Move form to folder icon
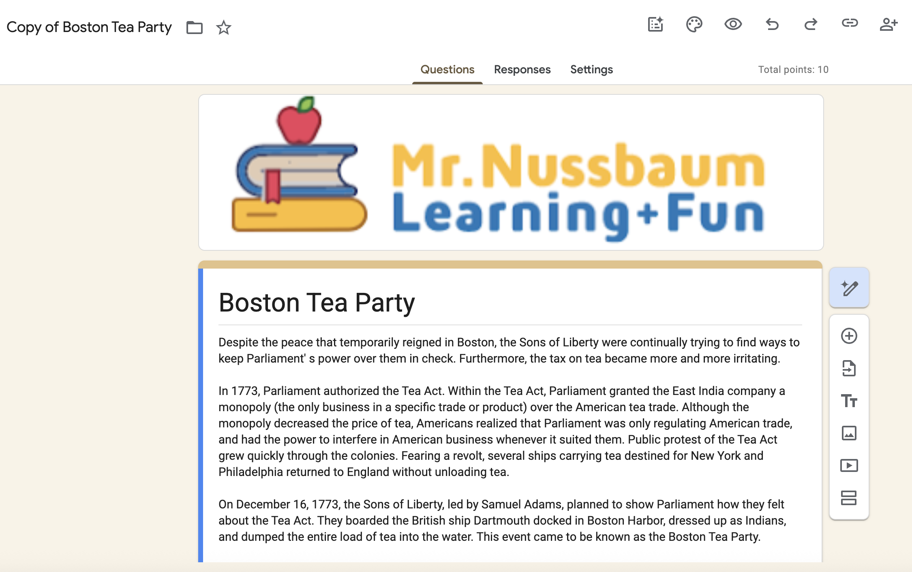The width and height of the screenshot is (912, 572). click(x=194, y=27)
